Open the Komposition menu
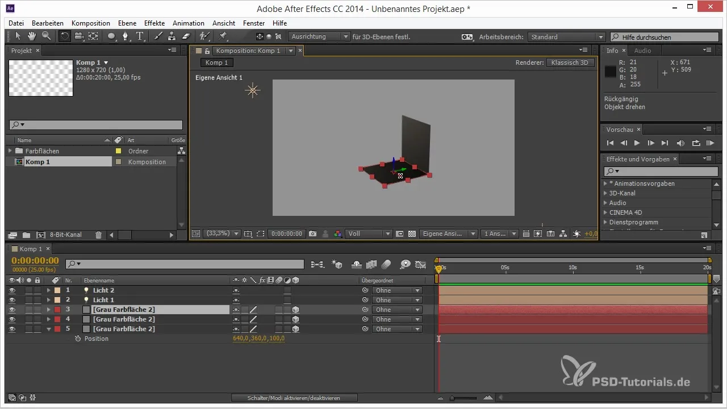 coord(91,23)
